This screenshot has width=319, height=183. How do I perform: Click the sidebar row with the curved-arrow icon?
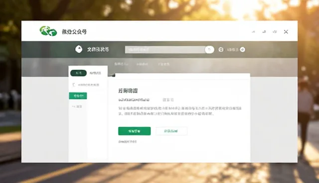pyautogui.click(x=85, y=85)
